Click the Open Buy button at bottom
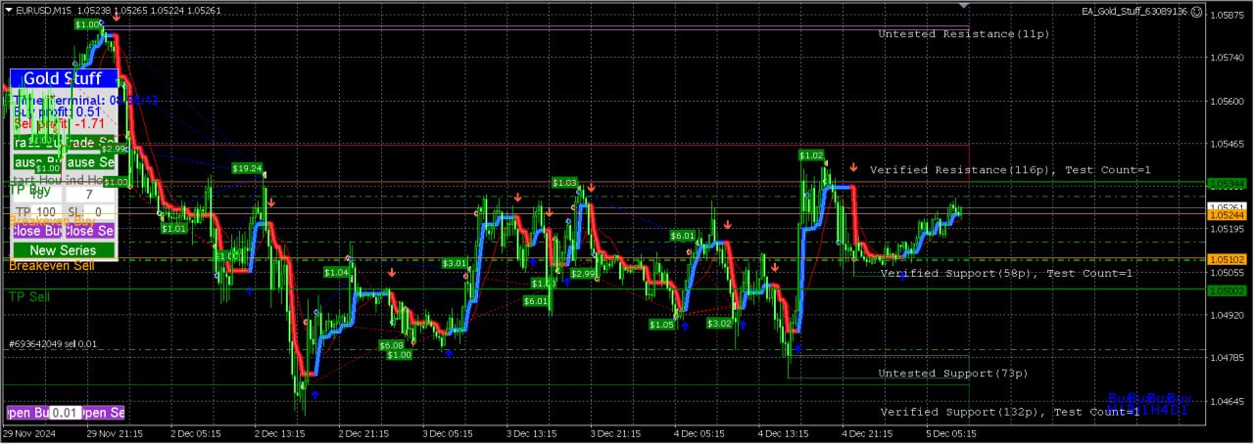The image size is (1254, 444). [27, 413]
